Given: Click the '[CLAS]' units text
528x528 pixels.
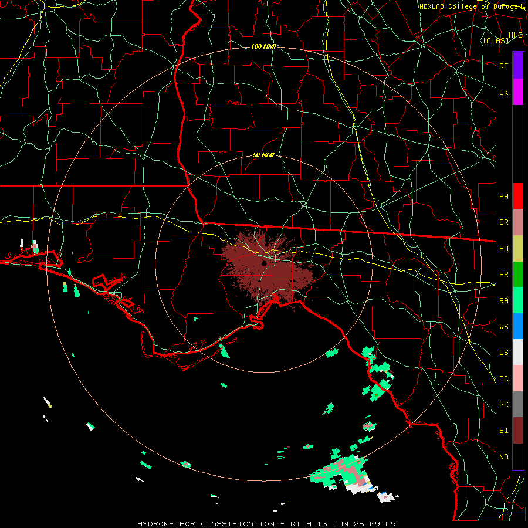Looking at the screenshot, I should [496, 41].
